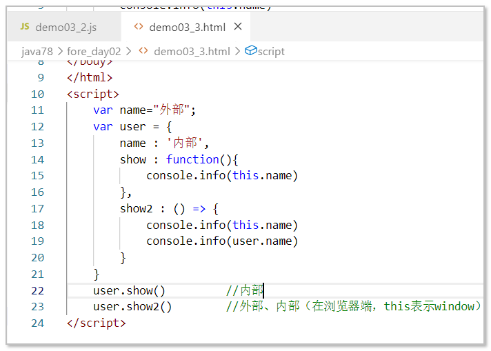Close the demo03_3.html tab
Screen dimensions: 491x351
[x=238, y=27]
